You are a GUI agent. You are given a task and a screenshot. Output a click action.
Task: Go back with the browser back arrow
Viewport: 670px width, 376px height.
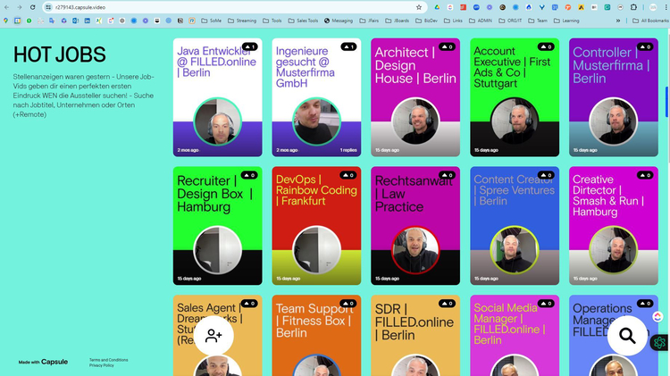(x=7, y=7)
